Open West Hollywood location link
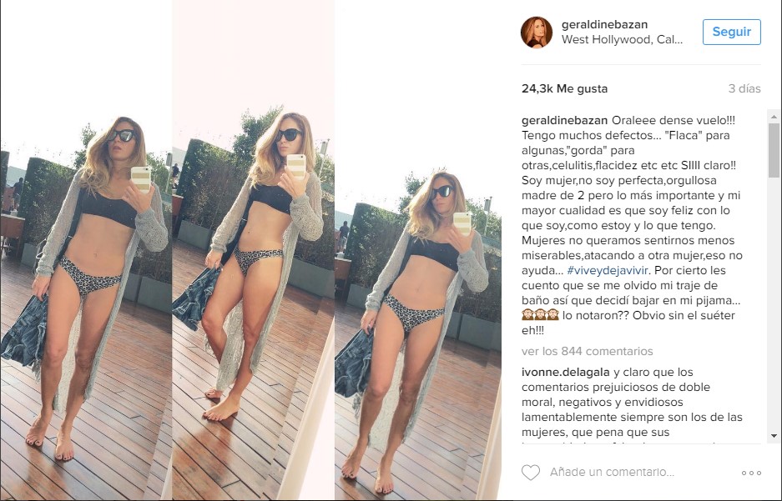Screen dimensions: 782x501 [622, 39]
